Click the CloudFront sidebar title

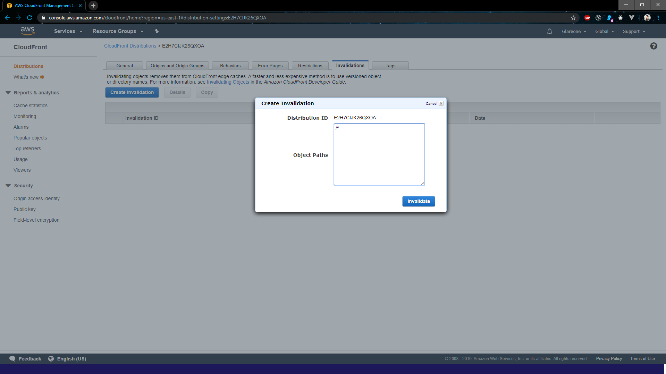[31, 47]
